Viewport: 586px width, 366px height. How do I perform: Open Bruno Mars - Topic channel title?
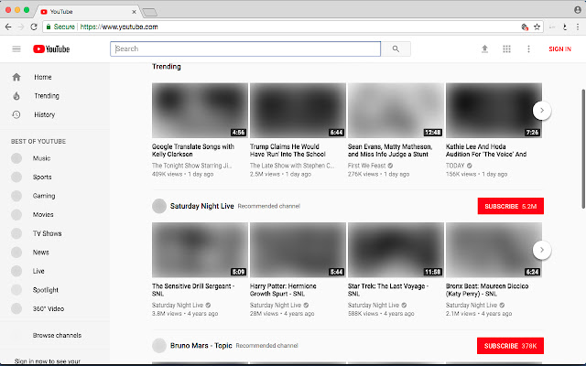(x=201, y=346)
